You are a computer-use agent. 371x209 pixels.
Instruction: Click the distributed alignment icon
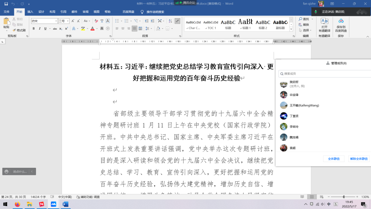(x=140, y=29)
